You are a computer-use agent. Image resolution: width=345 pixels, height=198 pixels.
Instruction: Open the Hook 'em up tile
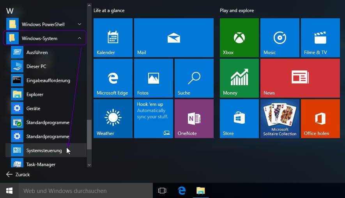[x=153, y=119]
